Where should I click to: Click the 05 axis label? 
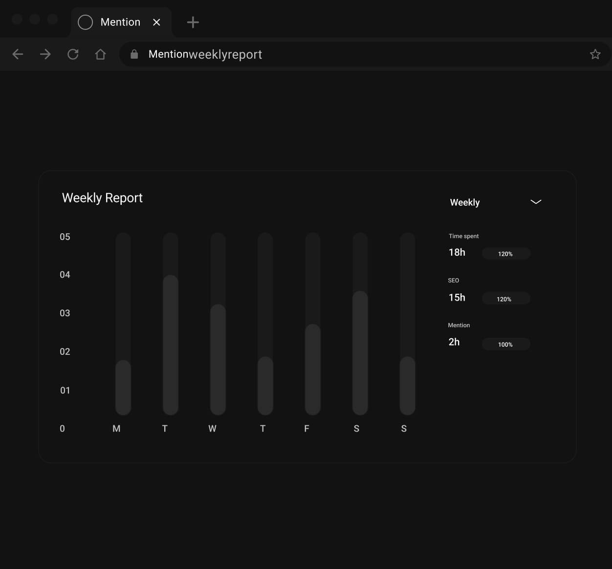coord(65,237)
